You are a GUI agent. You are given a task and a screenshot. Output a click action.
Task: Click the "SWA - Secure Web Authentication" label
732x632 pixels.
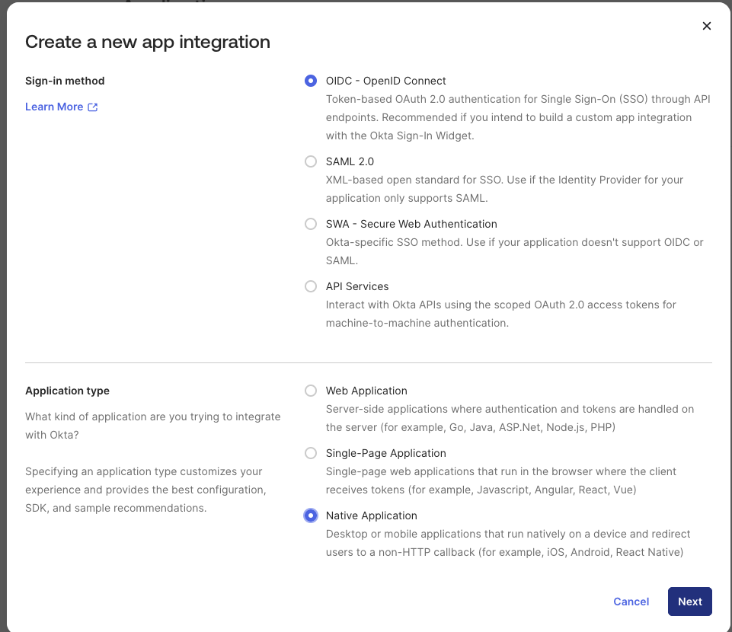click(411, 224)
